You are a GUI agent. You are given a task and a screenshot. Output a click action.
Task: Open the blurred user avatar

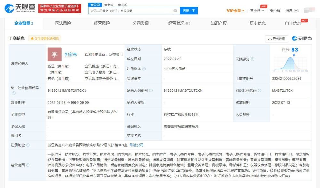coord(309,10)
